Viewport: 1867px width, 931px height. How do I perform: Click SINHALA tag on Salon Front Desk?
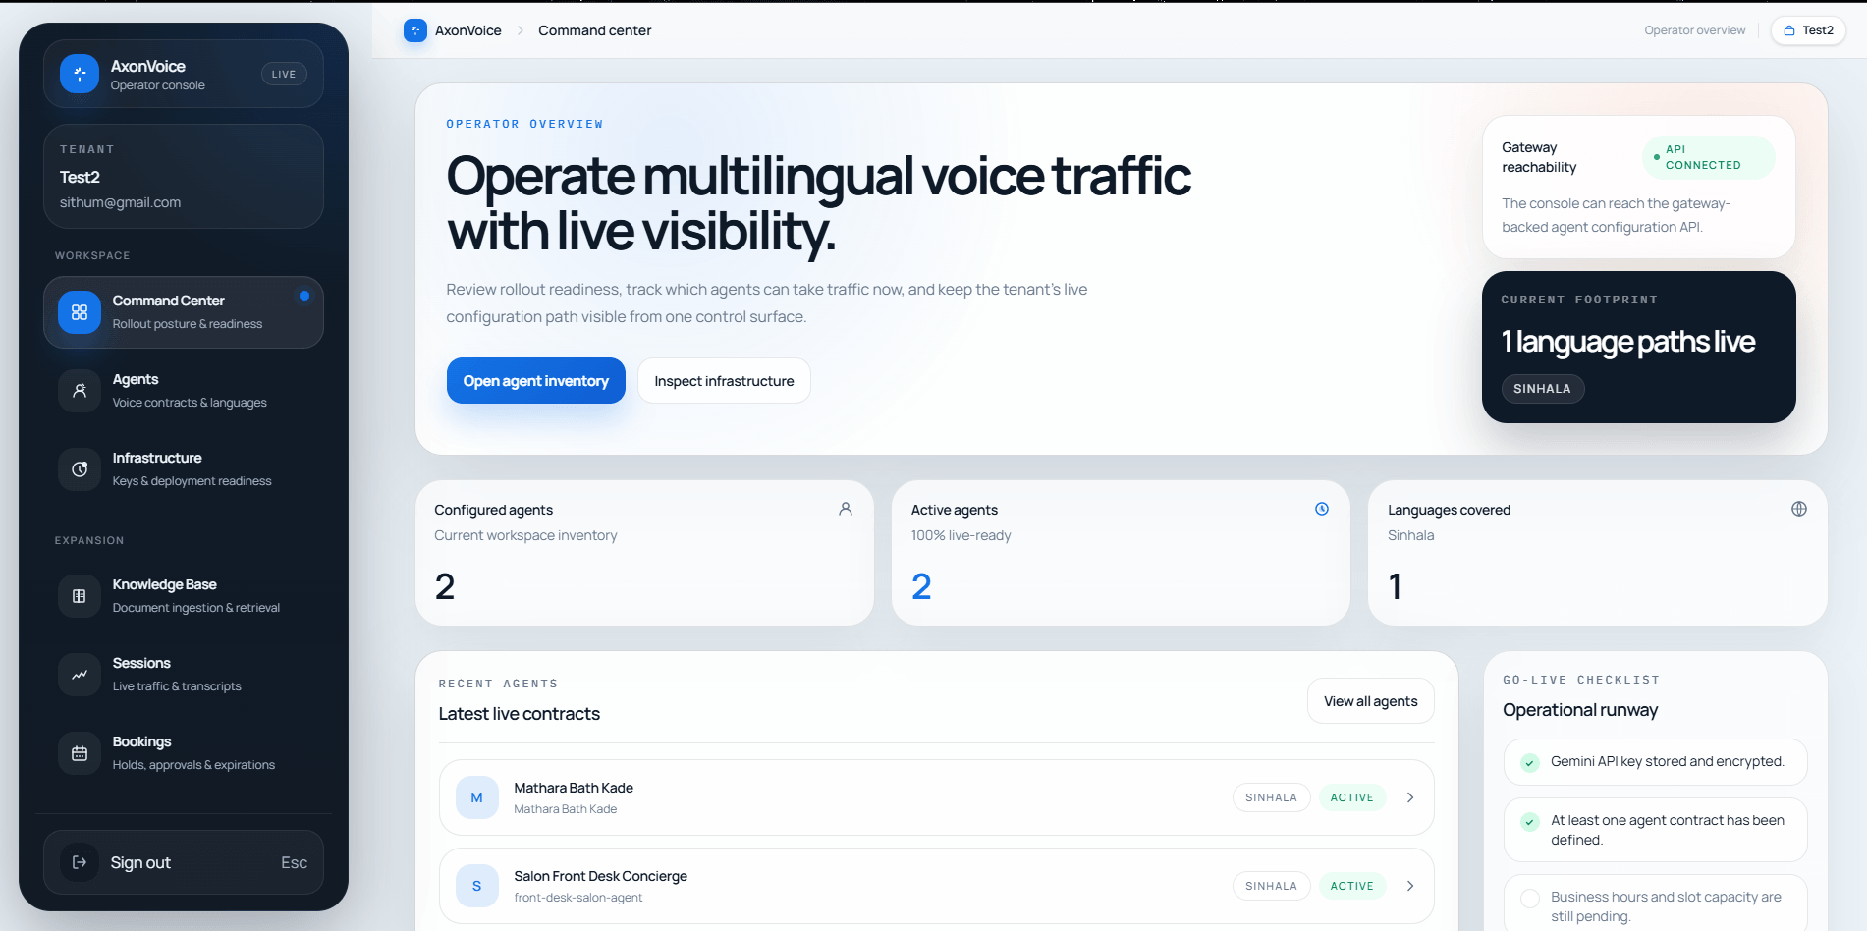[x=1271, y=886]
